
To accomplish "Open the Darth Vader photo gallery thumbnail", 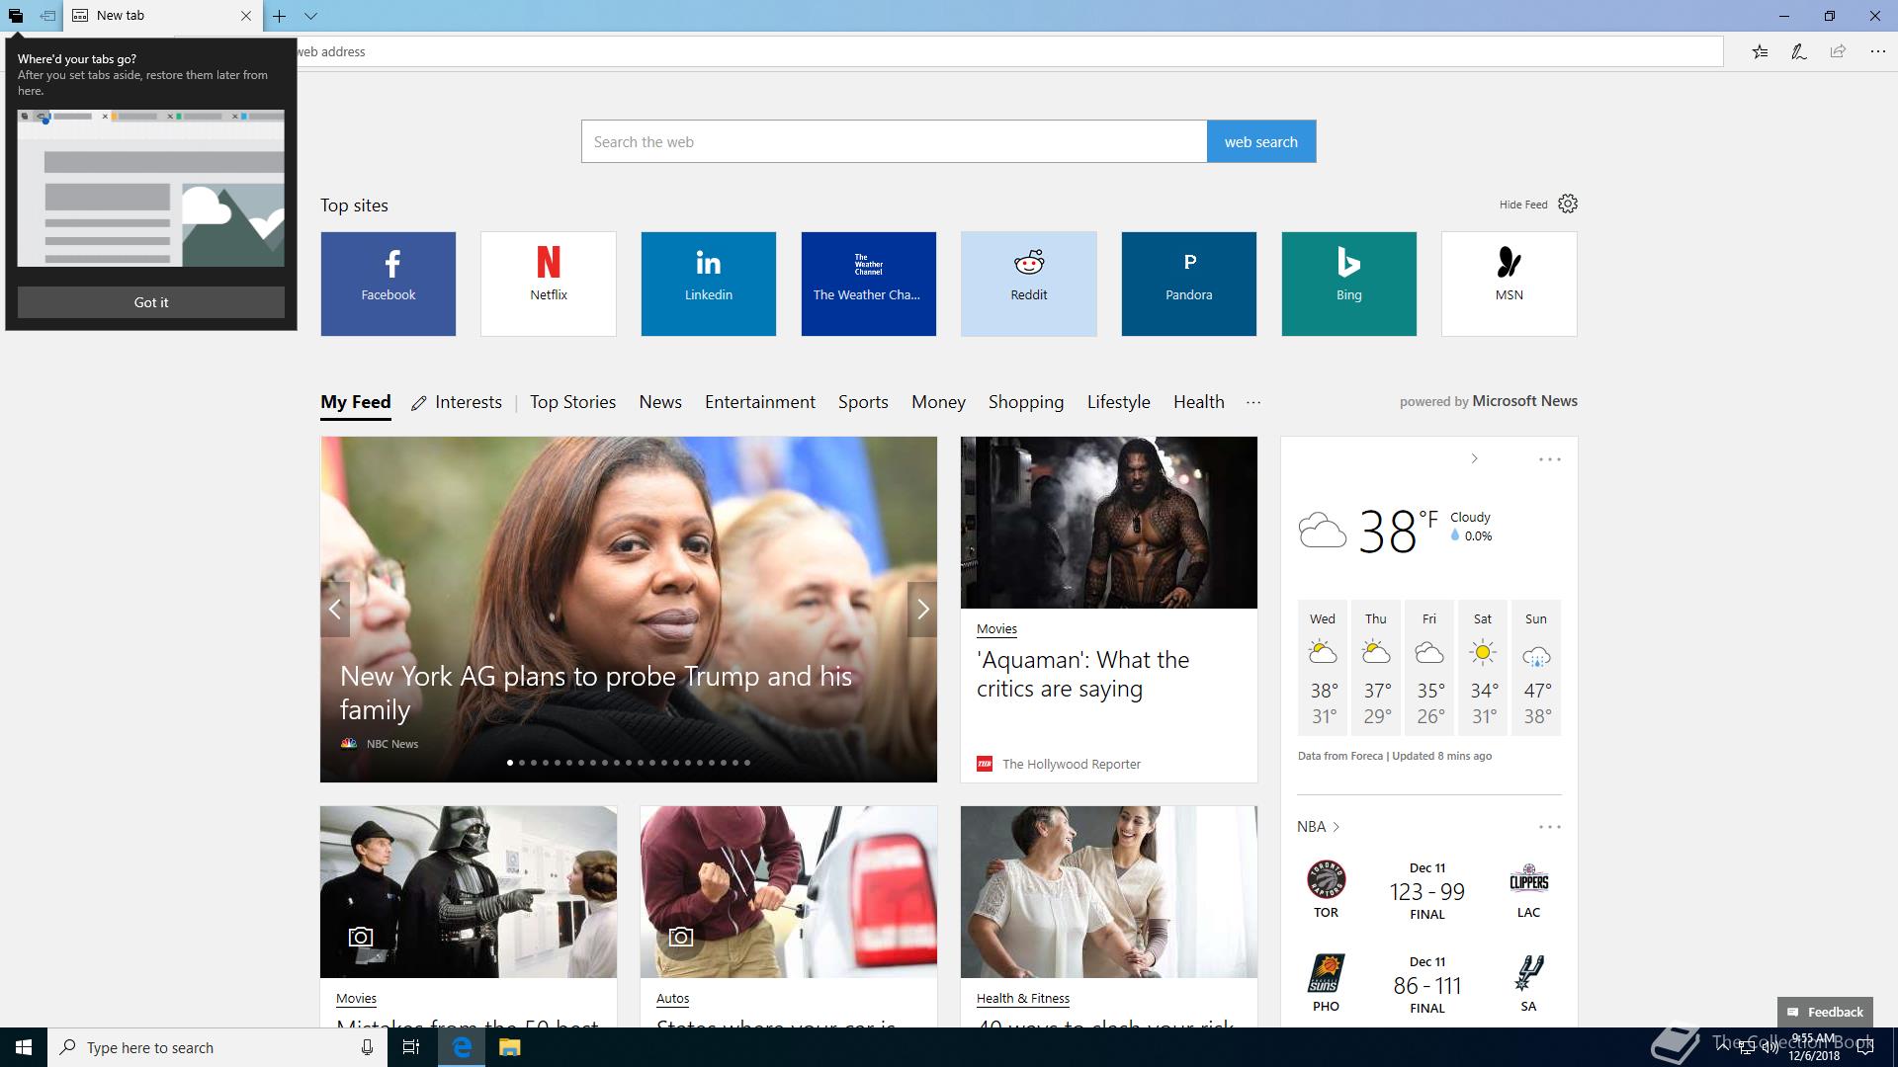I will [469, 892].
